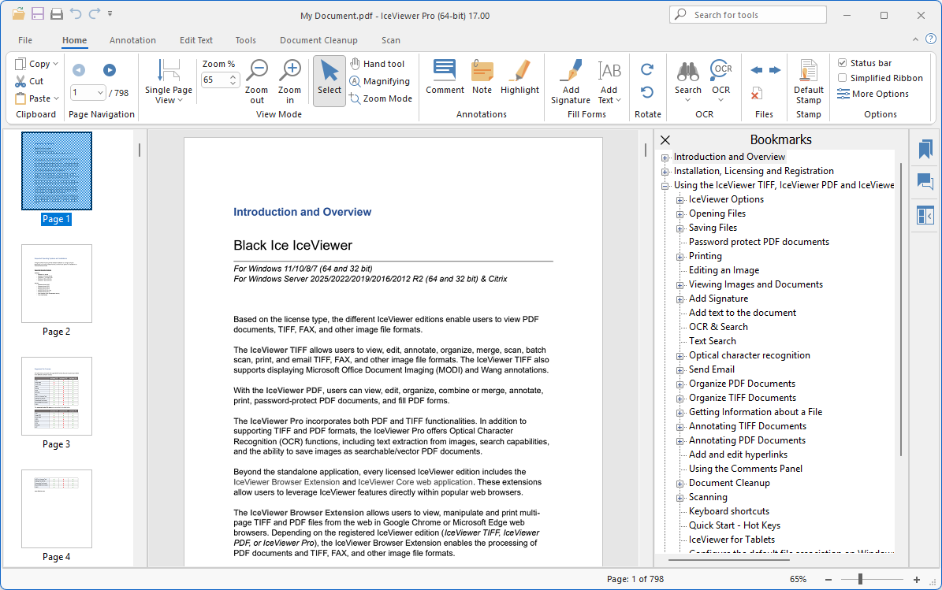The width and height of the screenshot is (942, 590).
Task: Uncheck the Status bar checkbox
Action: [x=843, y=63]
